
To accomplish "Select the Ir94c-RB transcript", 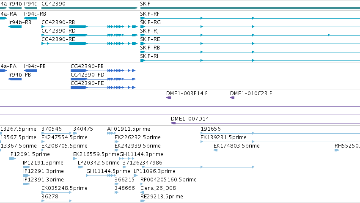I will [30, 18].
